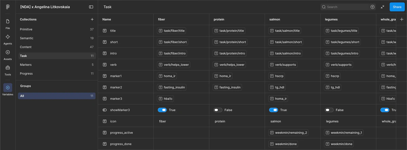The image size is (407, 150).
Task: Select the Primitive collection
Action: [x=57, y=29]
